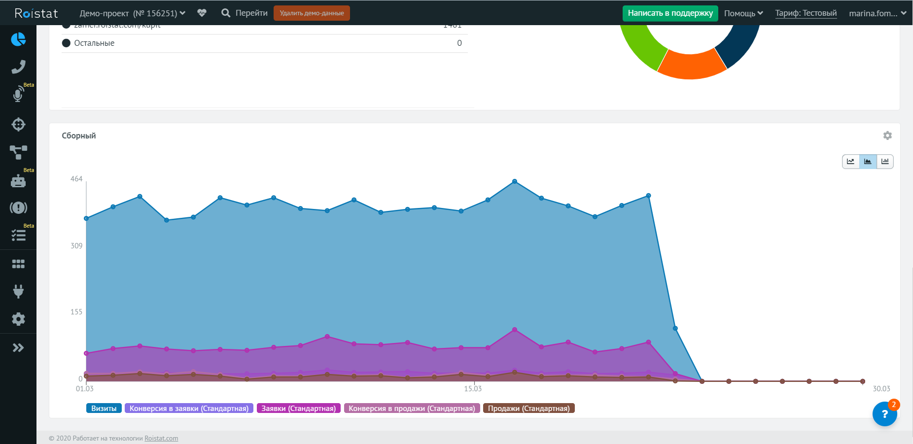Click Написать в поддержку button
The height and width of the screenshot is (444, 913).
(x=670, y=13)
